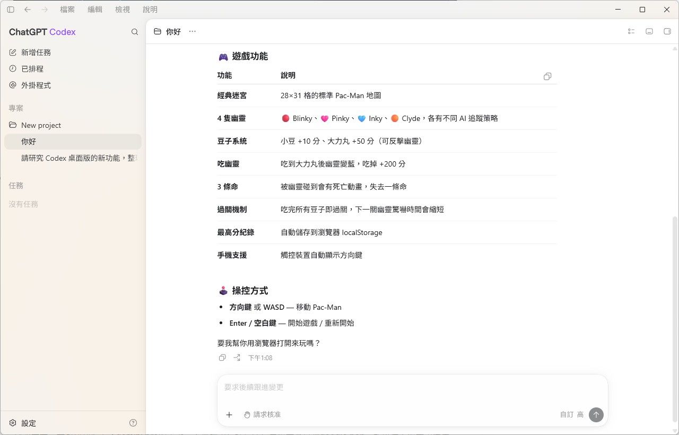Focus the 要求後續跟進變更 input field
679x435 pixels.
click(x=412, y=388)
